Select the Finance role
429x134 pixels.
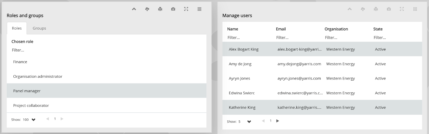tap(106, 62)
